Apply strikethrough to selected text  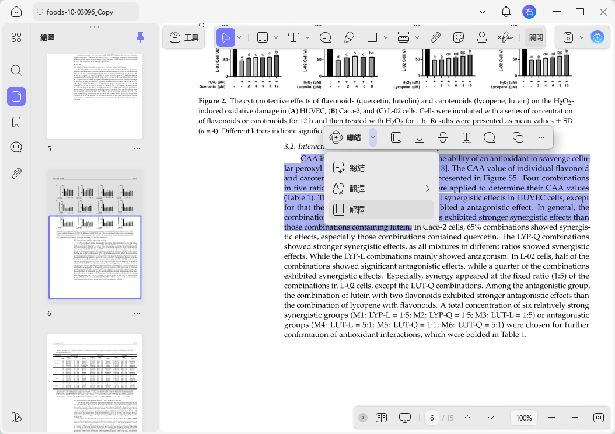click(443, 137)
